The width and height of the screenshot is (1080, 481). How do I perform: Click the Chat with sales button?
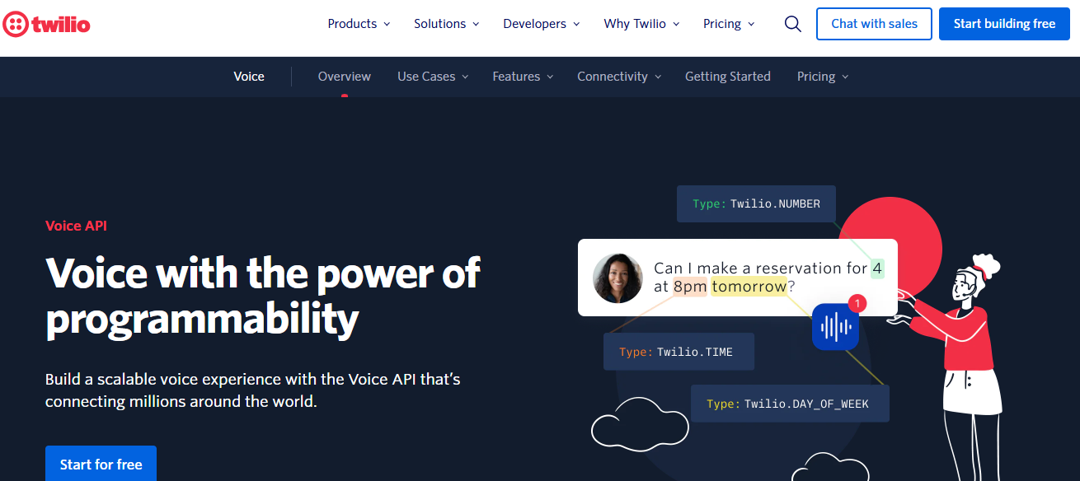(x=874, y=24)
